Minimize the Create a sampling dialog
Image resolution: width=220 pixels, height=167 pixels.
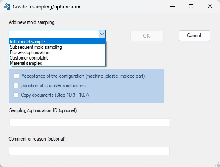(x=172, y=6)
